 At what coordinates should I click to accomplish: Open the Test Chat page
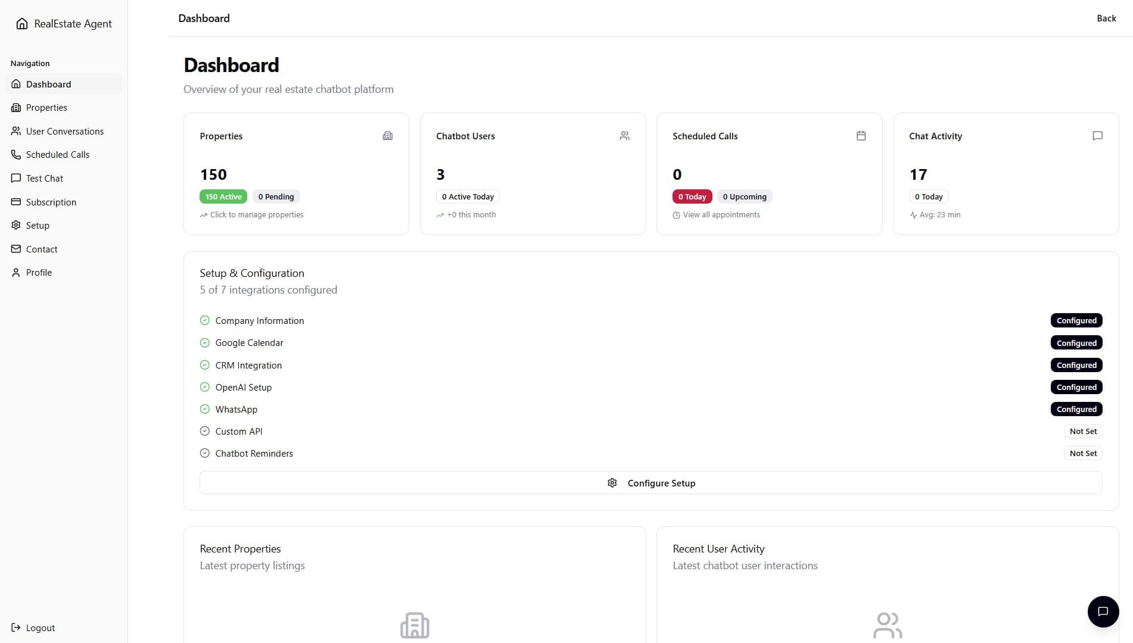64,178
